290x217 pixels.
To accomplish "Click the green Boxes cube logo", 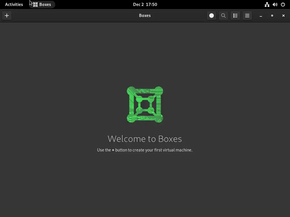I will [145, 105].
